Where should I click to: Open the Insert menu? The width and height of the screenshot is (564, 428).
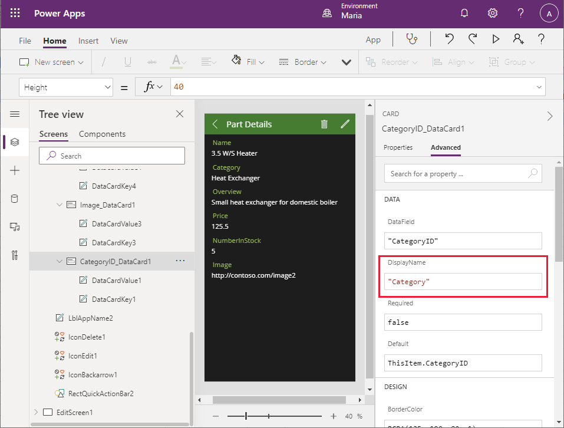pos(88,41)
